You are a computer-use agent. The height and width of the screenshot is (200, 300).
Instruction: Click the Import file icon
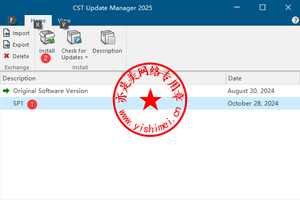[7, 33]
